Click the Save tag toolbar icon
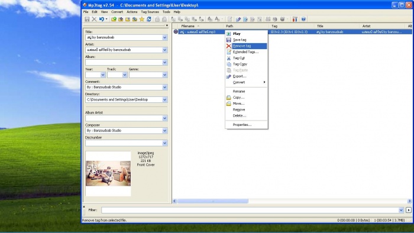 click(87, 19)
